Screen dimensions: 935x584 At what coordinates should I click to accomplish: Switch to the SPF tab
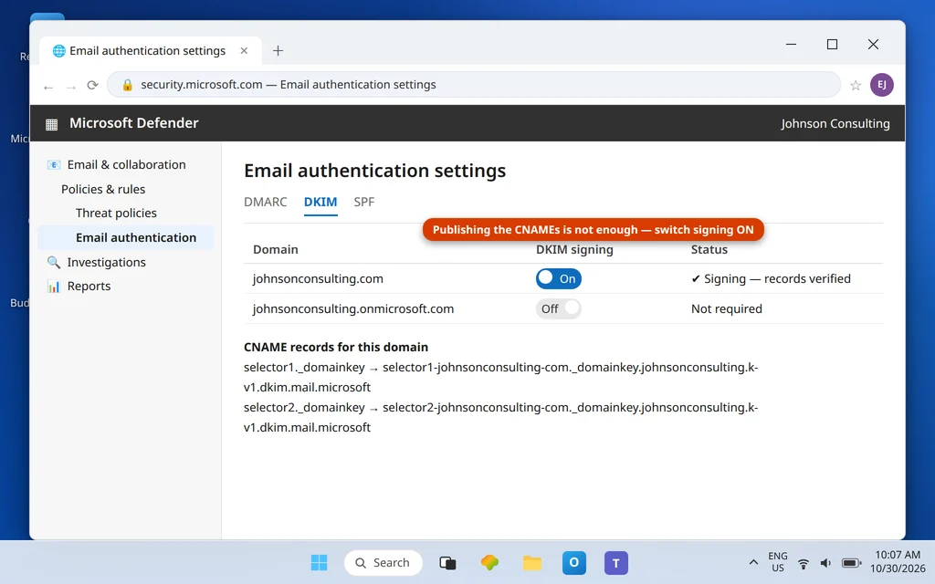pyautogui.click(x=363, y=202)
